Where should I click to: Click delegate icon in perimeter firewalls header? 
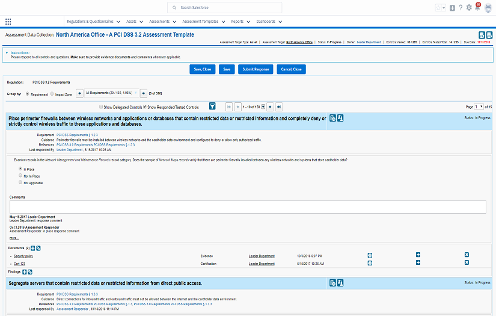(340, 118)
